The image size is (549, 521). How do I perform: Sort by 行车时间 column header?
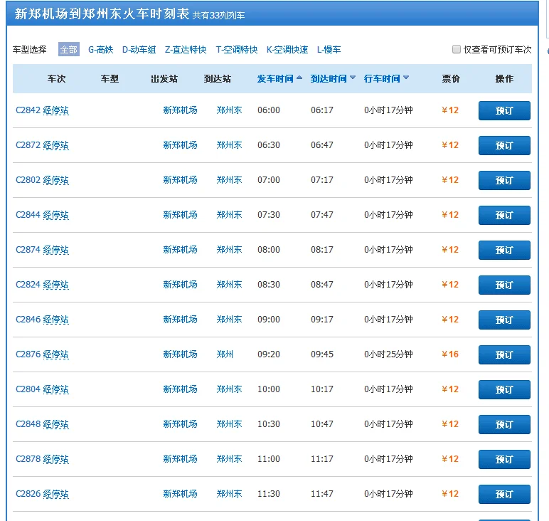coord(386,79)
